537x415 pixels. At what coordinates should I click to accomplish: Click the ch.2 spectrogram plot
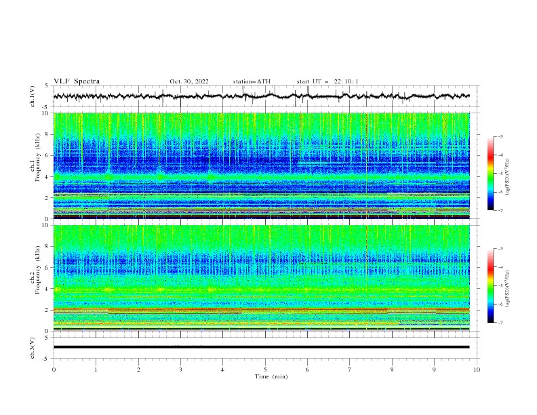pyautogui.click(x=262, y=278)
